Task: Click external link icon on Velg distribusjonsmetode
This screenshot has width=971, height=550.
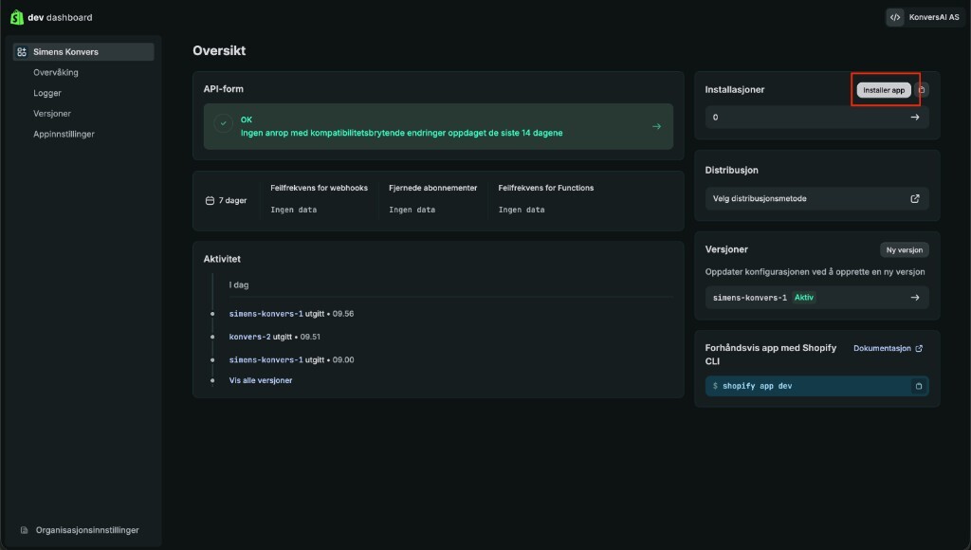Action: coord(915,199)
